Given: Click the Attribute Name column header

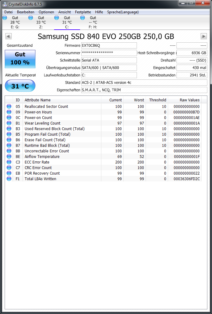Looking at the screenshot, I should point(62,100).
